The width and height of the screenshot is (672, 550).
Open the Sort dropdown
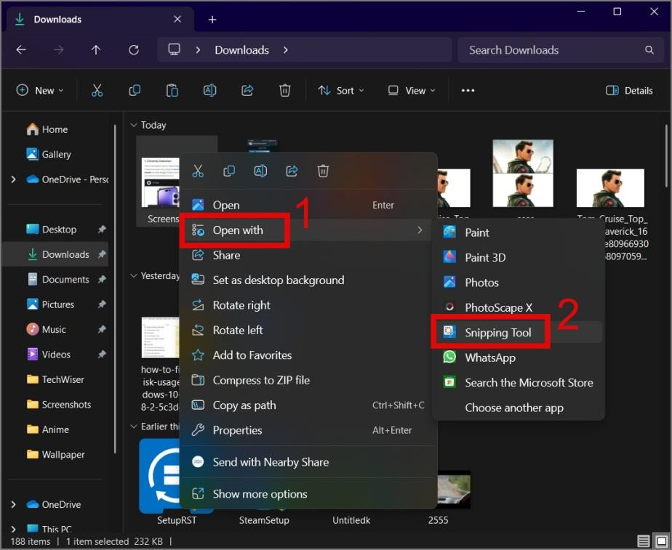click(341, 90)
